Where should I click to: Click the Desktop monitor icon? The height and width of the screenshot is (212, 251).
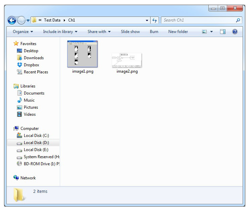[x=19, y=51]
